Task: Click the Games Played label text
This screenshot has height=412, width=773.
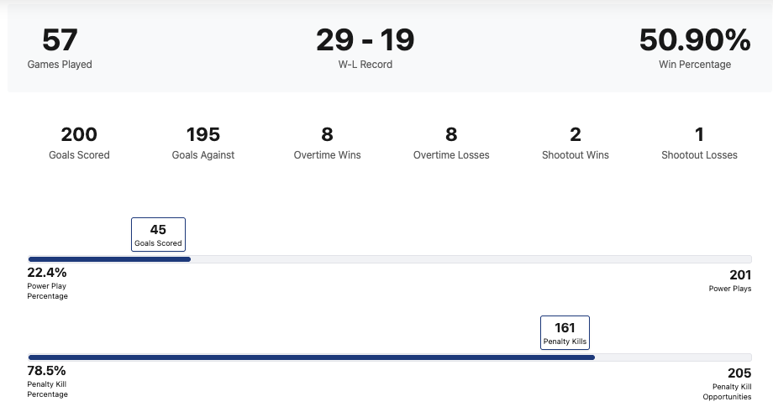Action: click(60, 65)
